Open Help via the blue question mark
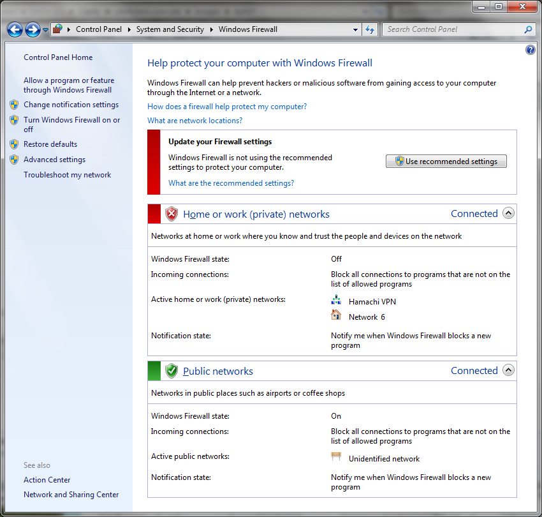Screen dimensions: 542x517 pos(531,50)
